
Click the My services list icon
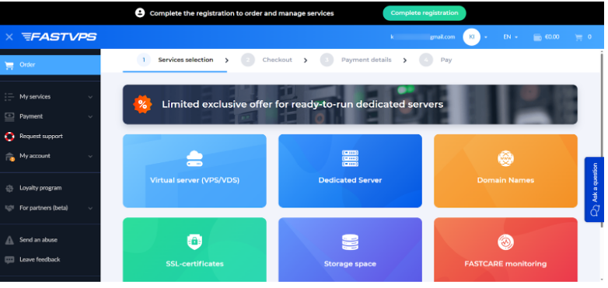pyautogui.click(x=9, y=97)
